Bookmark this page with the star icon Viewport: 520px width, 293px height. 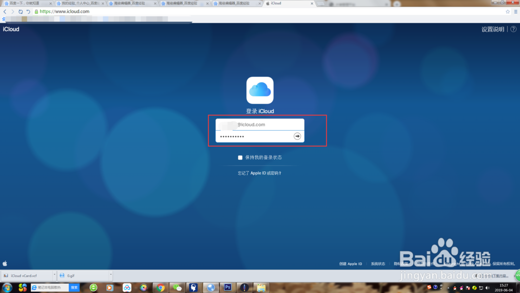point(508,11)
